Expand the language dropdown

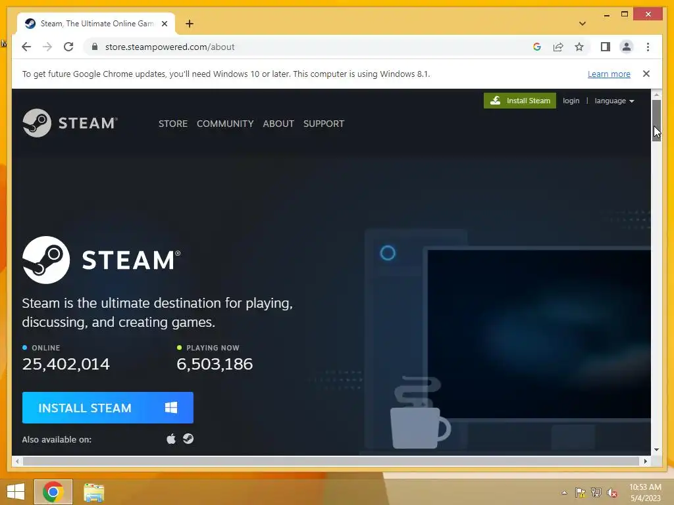click(614, 101)
